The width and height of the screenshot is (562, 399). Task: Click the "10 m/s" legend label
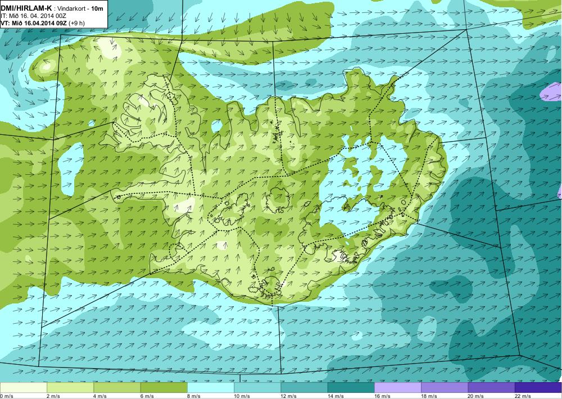[x=242, y=396]
